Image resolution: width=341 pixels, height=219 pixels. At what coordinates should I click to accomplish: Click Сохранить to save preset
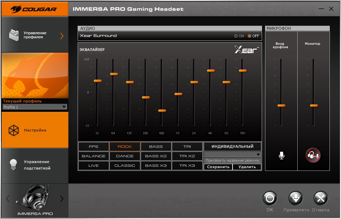tap(218, 167)
